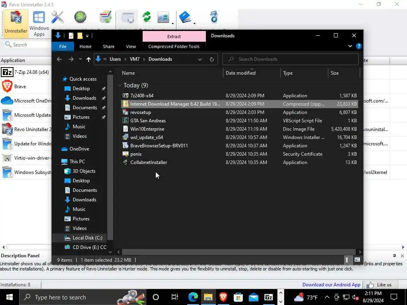407x305 pixels.
Task: Open the File tab in Explorer
Action: click(x=63, y=46)
